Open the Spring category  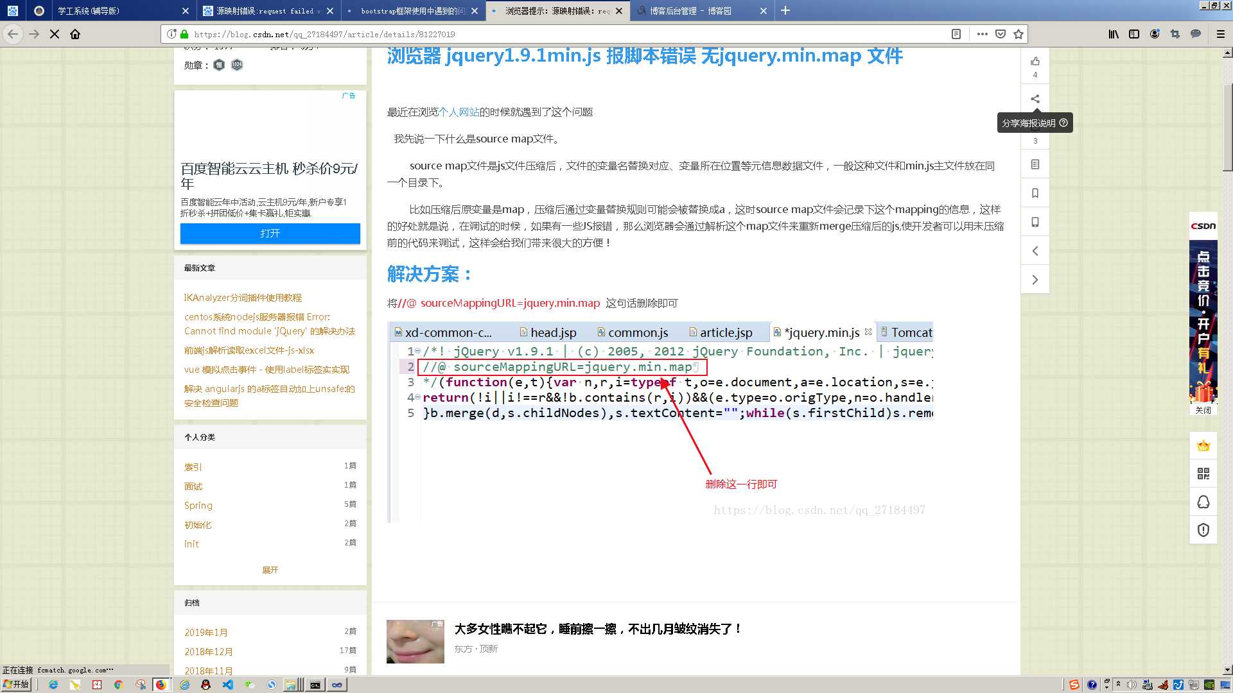pyautogui.click(x=198, y=506)
